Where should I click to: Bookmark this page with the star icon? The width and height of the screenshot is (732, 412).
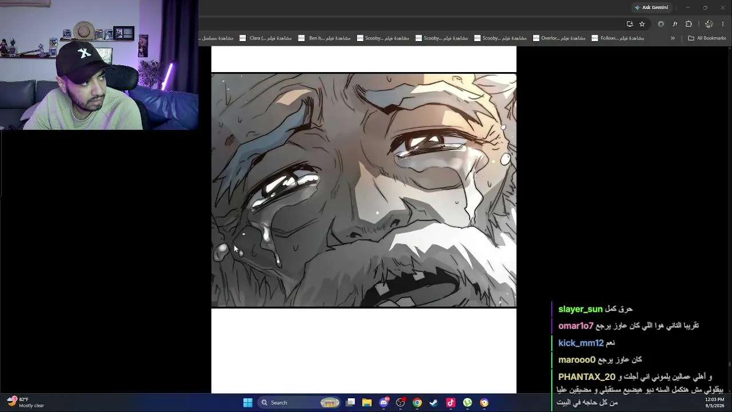(x=642, y=24)
